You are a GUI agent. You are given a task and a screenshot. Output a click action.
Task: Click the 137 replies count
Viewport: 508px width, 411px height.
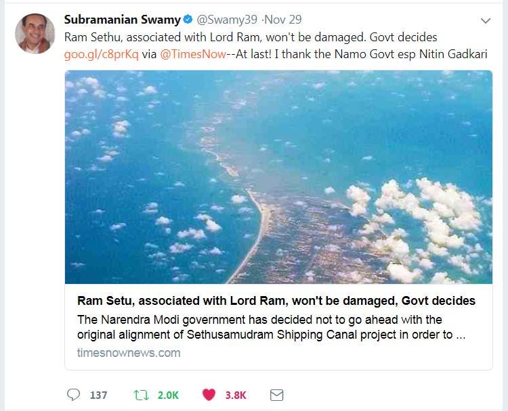pyautogui.click(x=98, y=395)
